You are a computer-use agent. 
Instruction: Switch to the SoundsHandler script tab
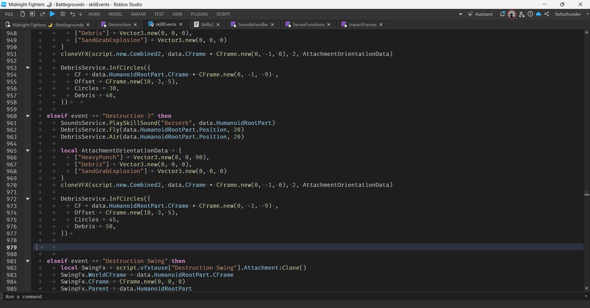point(254,25)
